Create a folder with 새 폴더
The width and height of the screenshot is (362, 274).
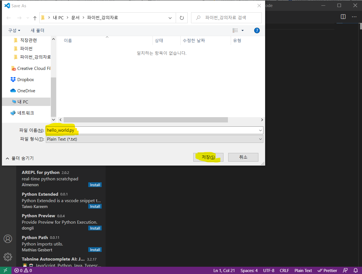click(x=37, y=30)
